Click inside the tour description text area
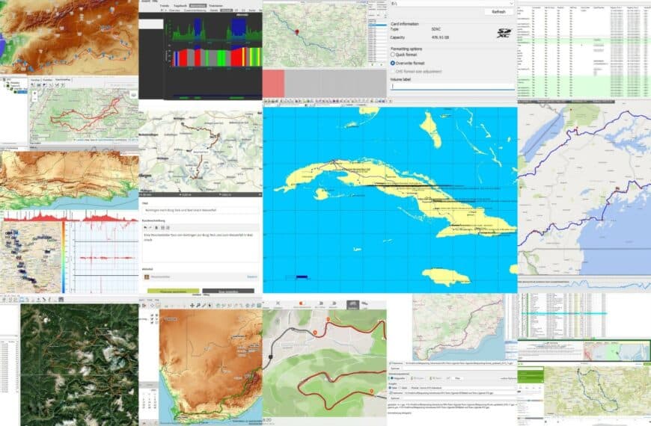651x426 pixels. click(x=201, y=247)
